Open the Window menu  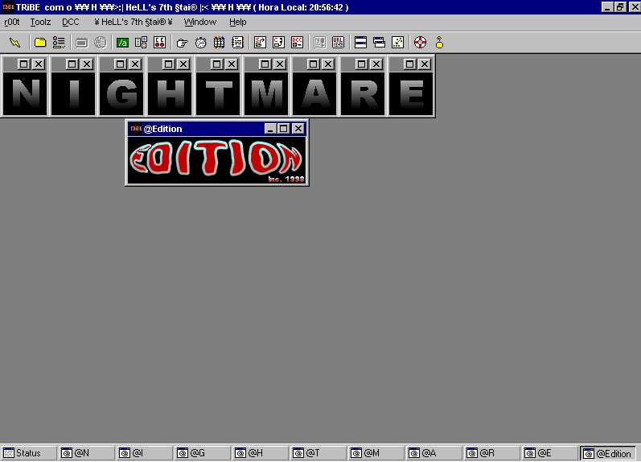click(200, 22)
